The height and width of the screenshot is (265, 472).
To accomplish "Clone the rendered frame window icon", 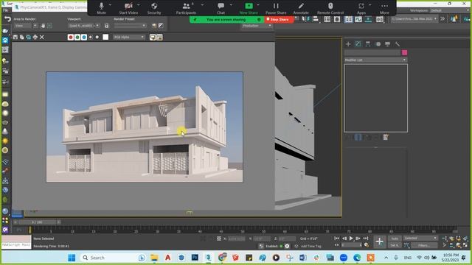I will [x=29, y=38].
